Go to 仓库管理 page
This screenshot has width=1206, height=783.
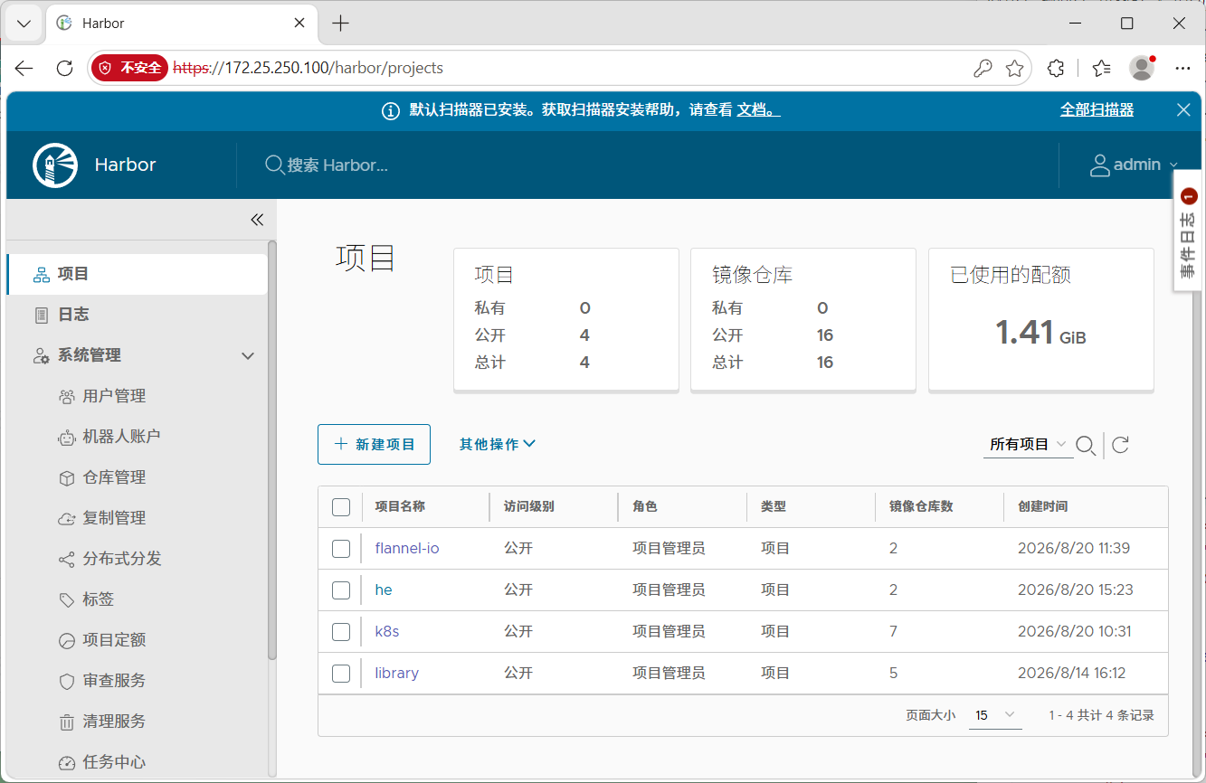pyautogui.click(x=114, y=477)
